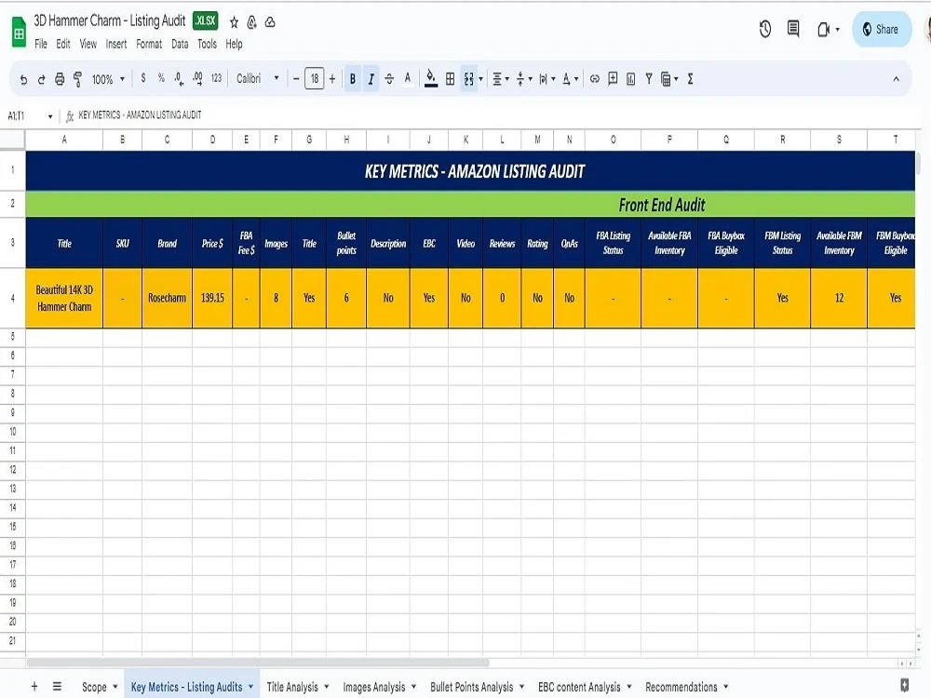Toggle bold formatting
This screenshot has height=698, width=931.
[x=353, y=79]
